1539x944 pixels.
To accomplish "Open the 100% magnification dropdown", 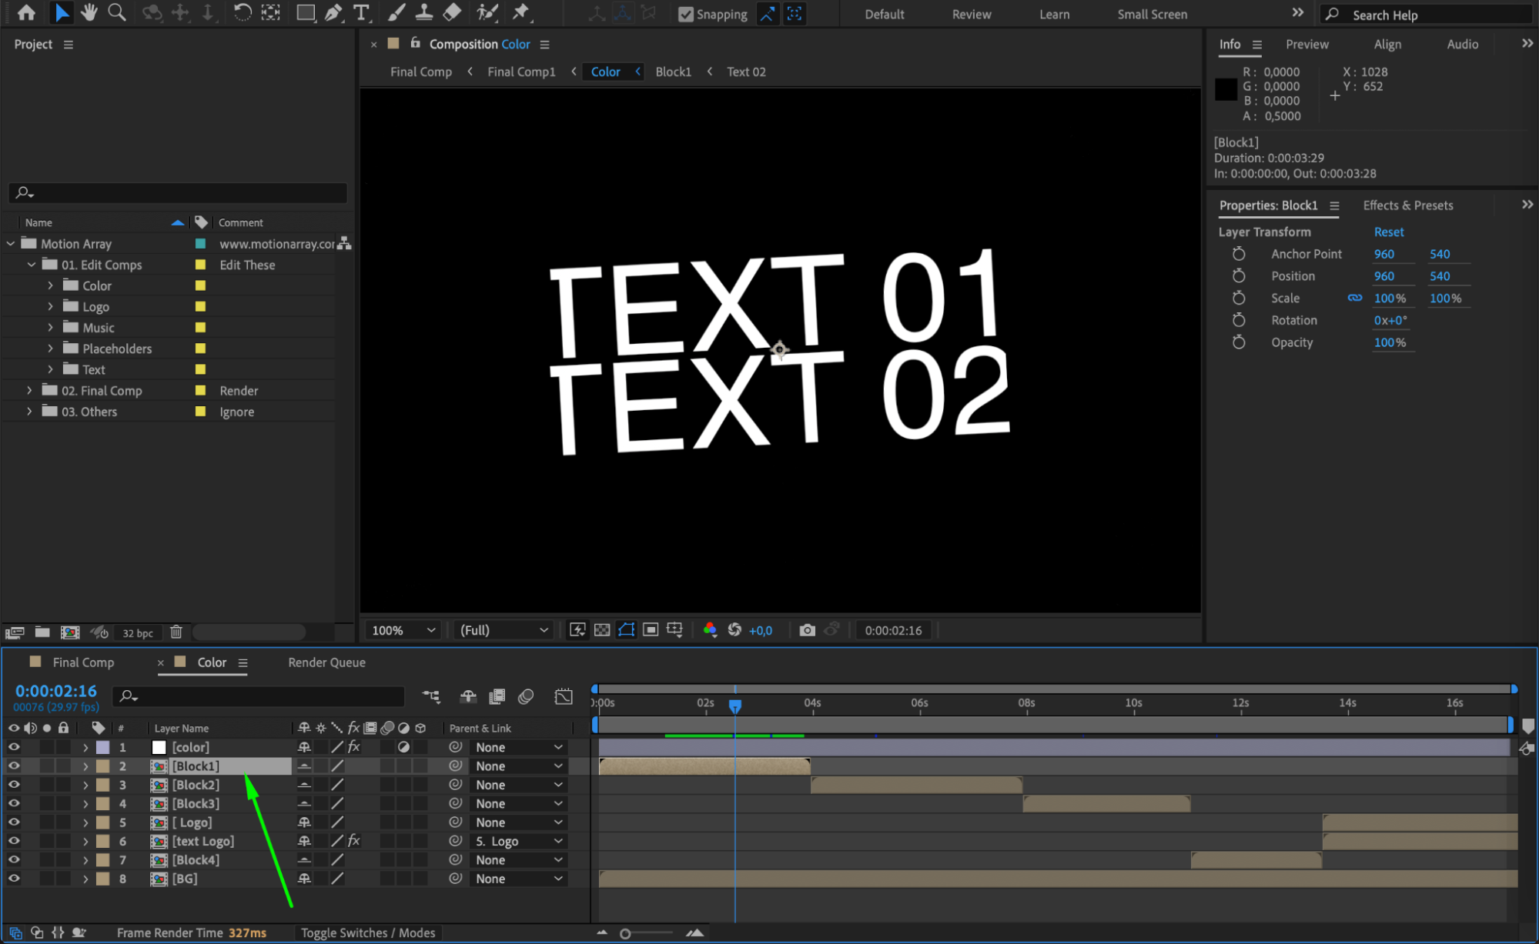I will (403, 630).
